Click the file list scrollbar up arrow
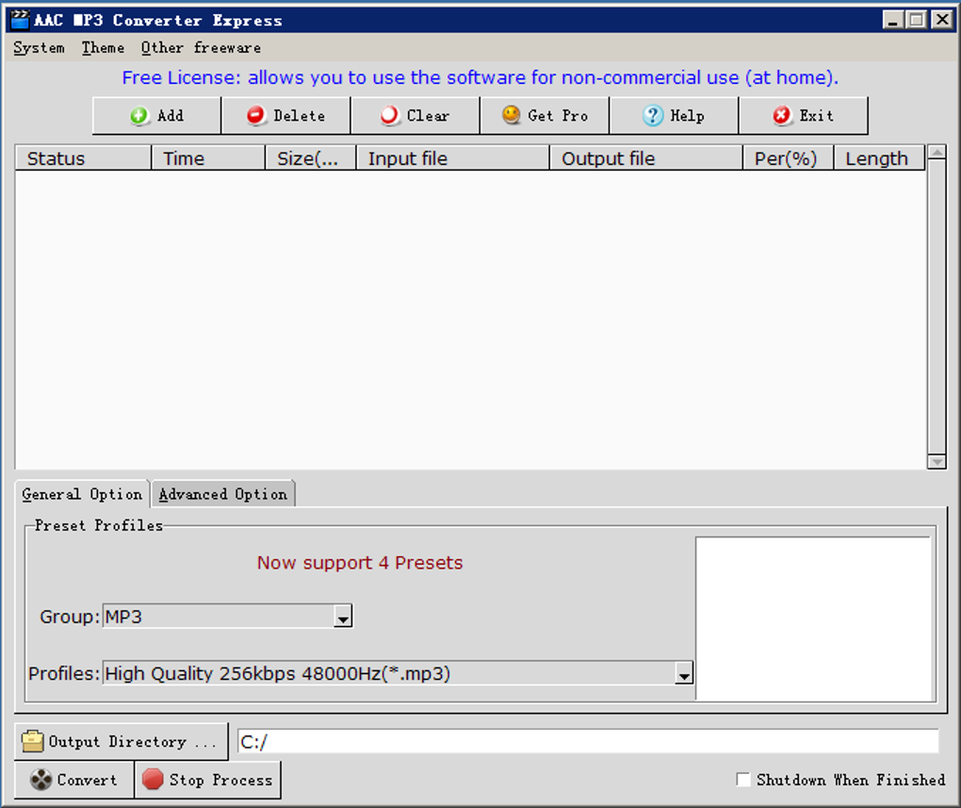The width and height of the screenshot is (961, 808). (x=937, y=152)
